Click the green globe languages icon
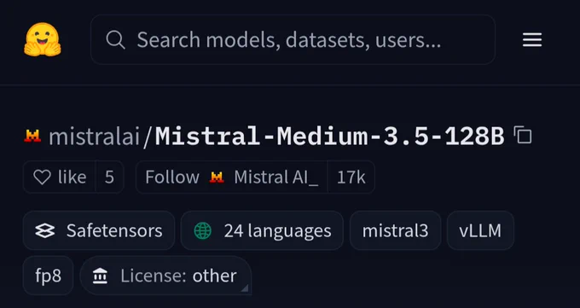 point(203,230)
